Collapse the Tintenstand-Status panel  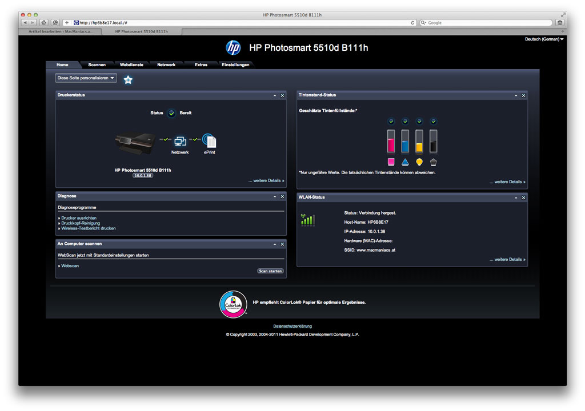click(516, 95)
